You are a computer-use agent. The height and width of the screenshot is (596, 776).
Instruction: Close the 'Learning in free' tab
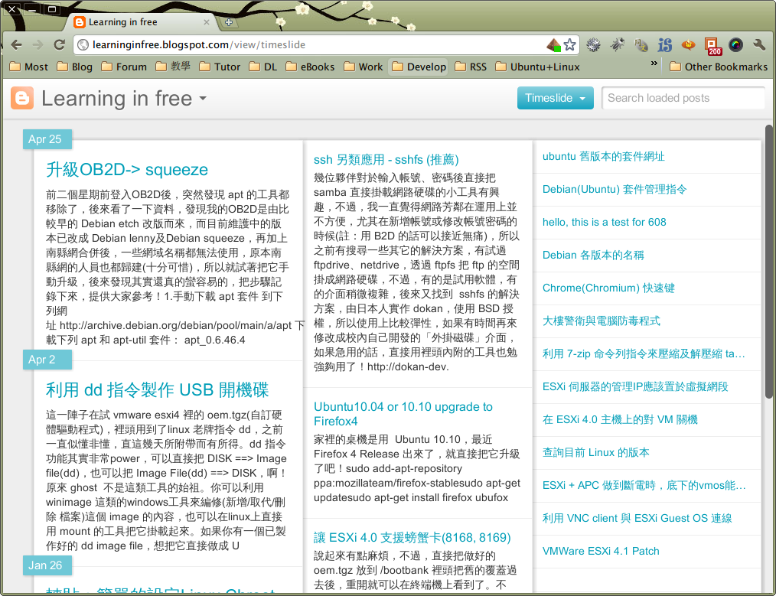pos(207,22)
